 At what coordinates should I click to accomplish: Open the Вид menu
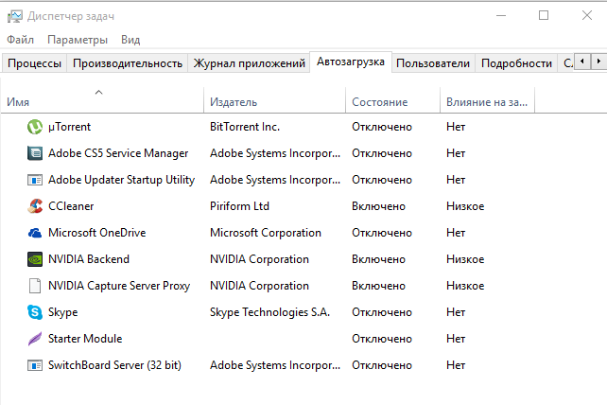tap(130, 40)
